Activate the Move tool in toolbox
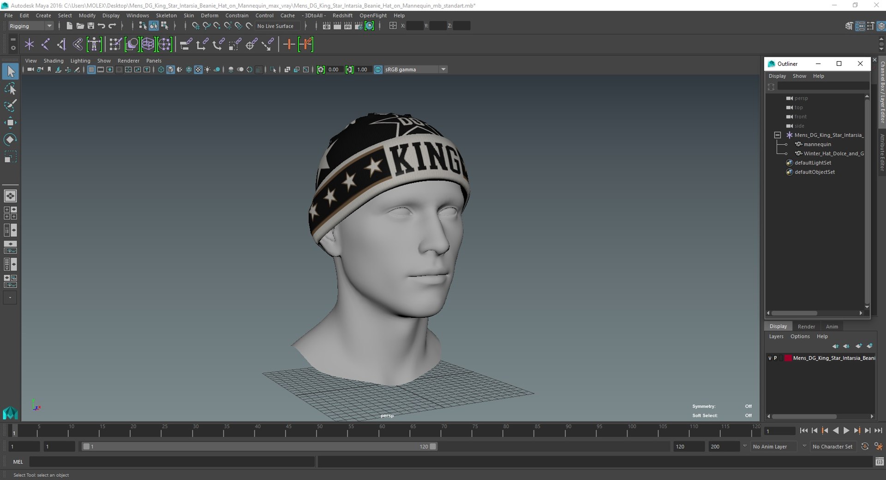Viewport: 886px width, 480px height. pos(10,123)
